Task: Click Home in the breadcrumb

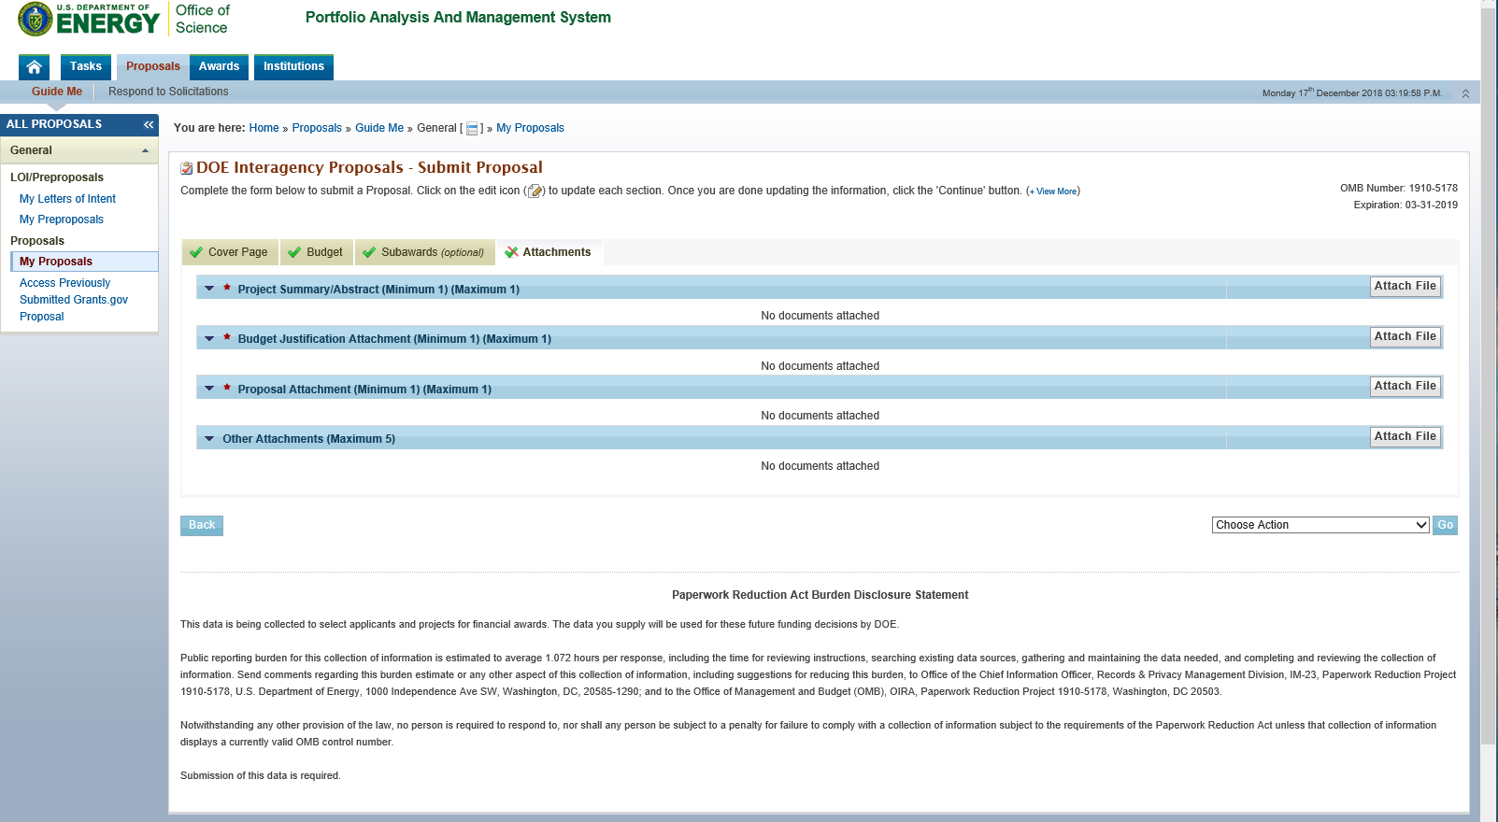Action: [264, 128]
